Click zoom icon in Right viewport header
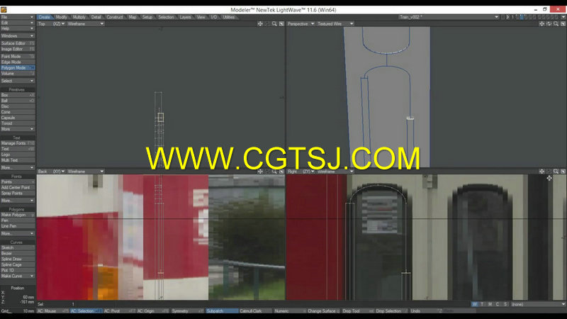567x319 pixels. (x=556, y=172)
